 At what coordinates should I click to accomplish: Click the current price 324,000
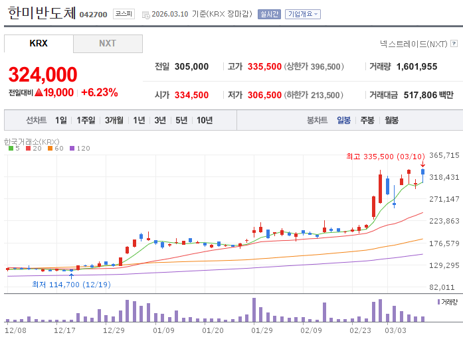[x=43, y=74]
